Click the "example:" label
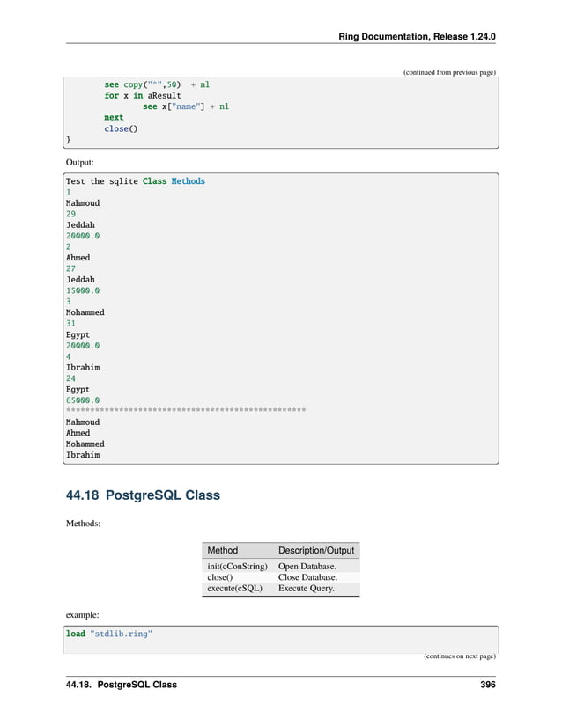This screenshot has width=562, height=726. [83, 615]
